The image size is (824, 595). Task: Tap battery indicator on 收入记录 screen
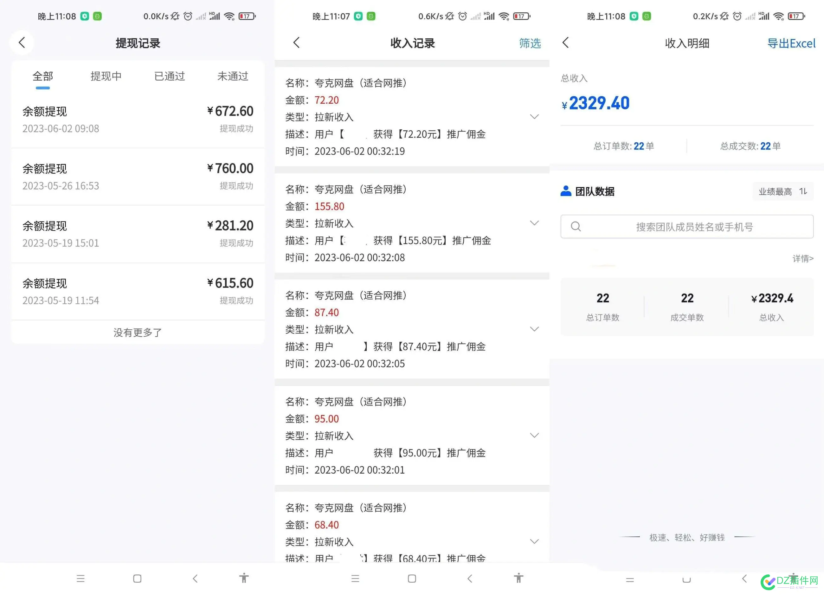(x=522, y=16)
